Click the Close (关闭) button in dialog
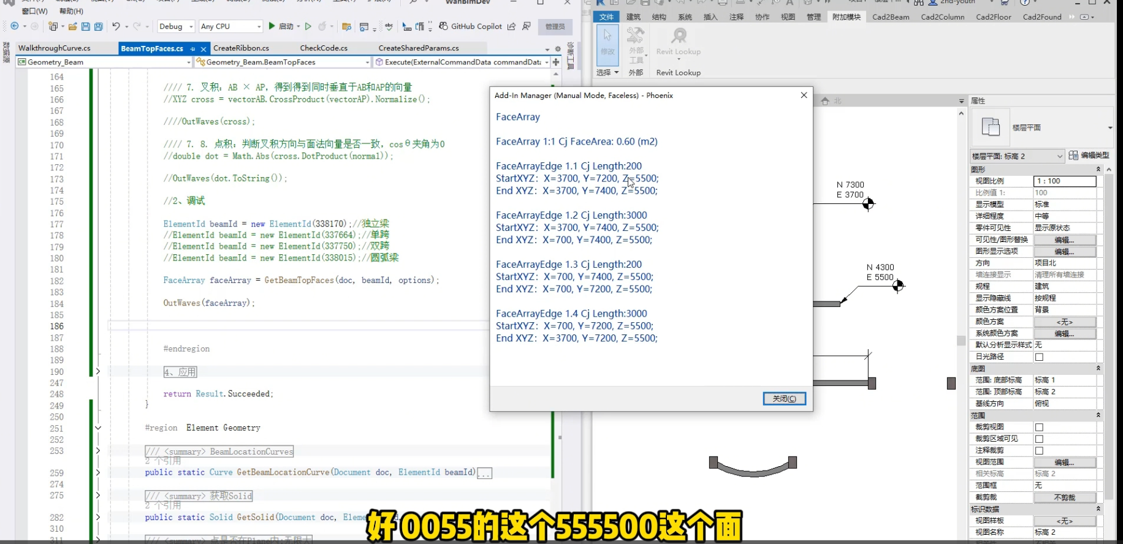Screen dimensions: 1123x544 [784, 399]
